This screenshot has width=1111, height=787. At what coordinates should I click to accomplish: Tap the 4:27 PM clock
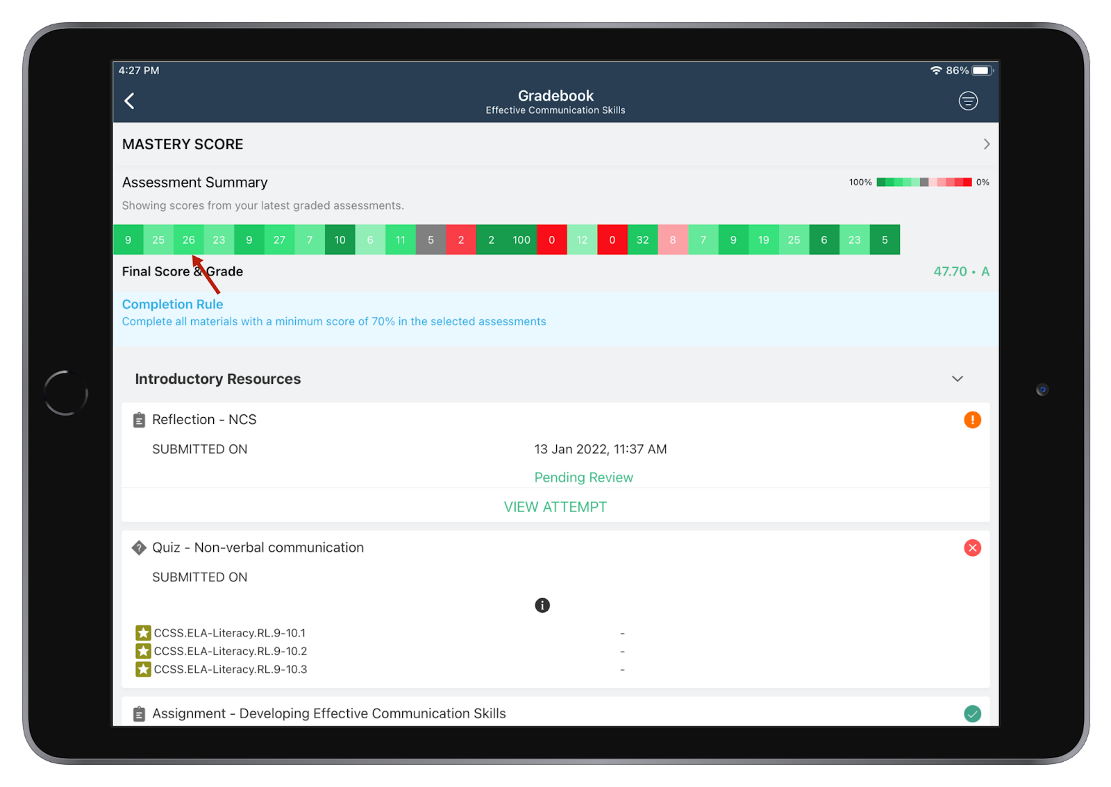click(139, 71)
